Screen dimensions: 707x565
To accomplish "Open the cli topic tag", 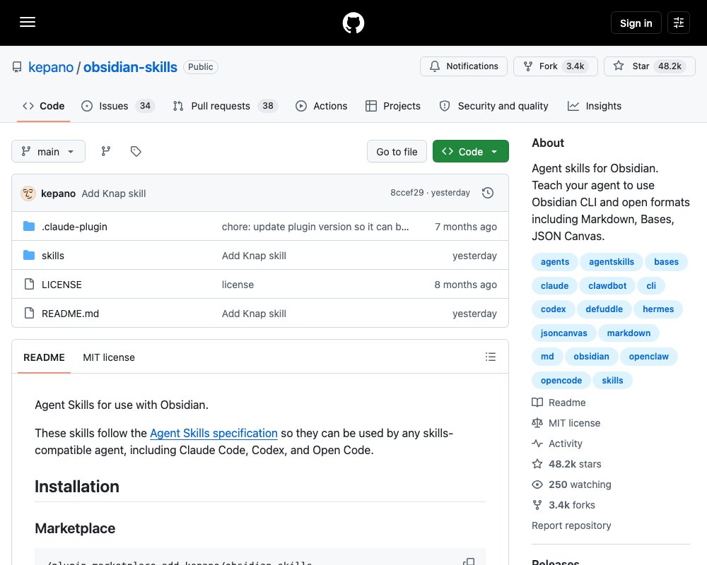I will 651,285.
